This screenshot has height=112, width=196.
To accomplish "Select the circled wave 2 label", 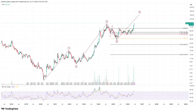I will pyautogui.click(x=76, y=67).
